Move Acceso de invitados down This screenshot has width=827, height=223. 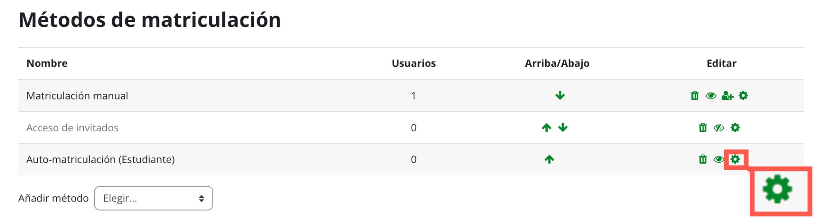tap(563, 128)
